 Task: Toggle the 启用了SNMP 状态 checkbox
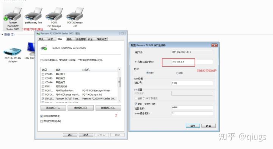[136, 104]
